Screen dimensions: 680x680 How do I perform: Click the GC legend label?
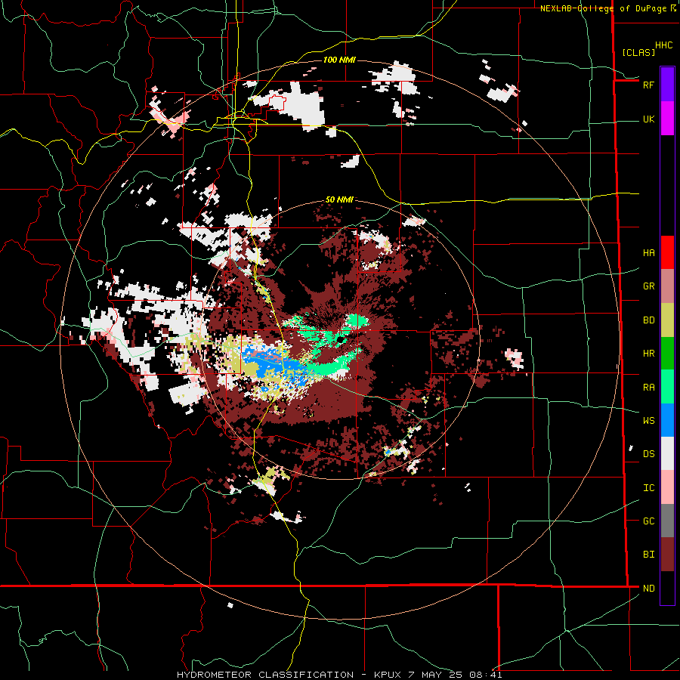(648, 521)
